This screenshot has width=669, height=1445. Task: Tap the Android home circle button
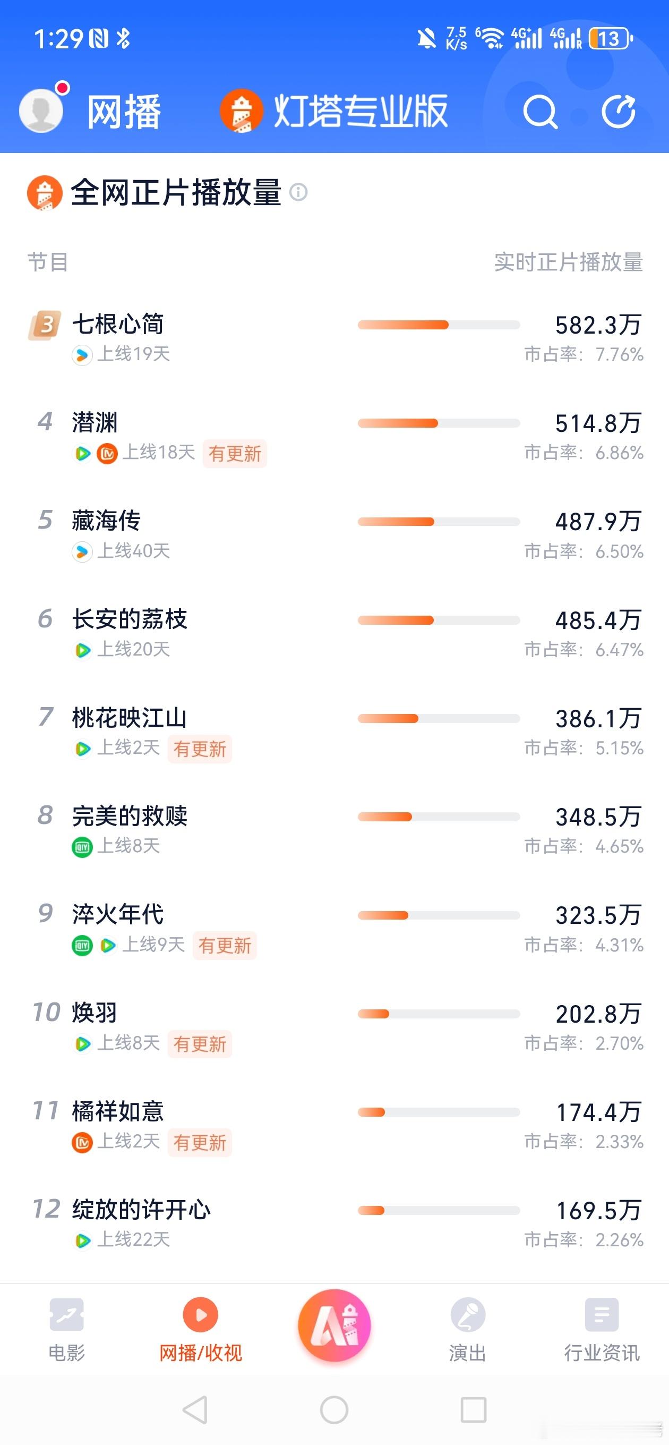coord(334,1409)
